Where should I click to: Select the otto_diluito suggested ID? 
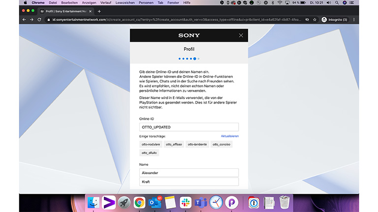point(150,153)
